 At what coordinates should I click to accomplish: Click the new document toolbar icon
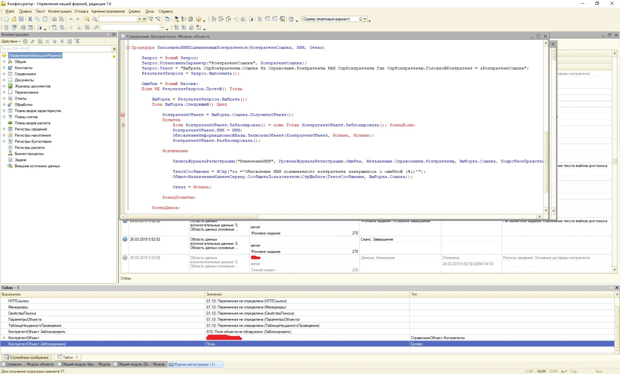coord(6,19)
